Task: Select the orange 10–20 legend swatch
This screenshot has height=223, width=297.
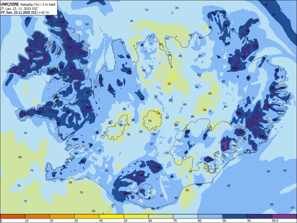Action: tap(37, 216)
